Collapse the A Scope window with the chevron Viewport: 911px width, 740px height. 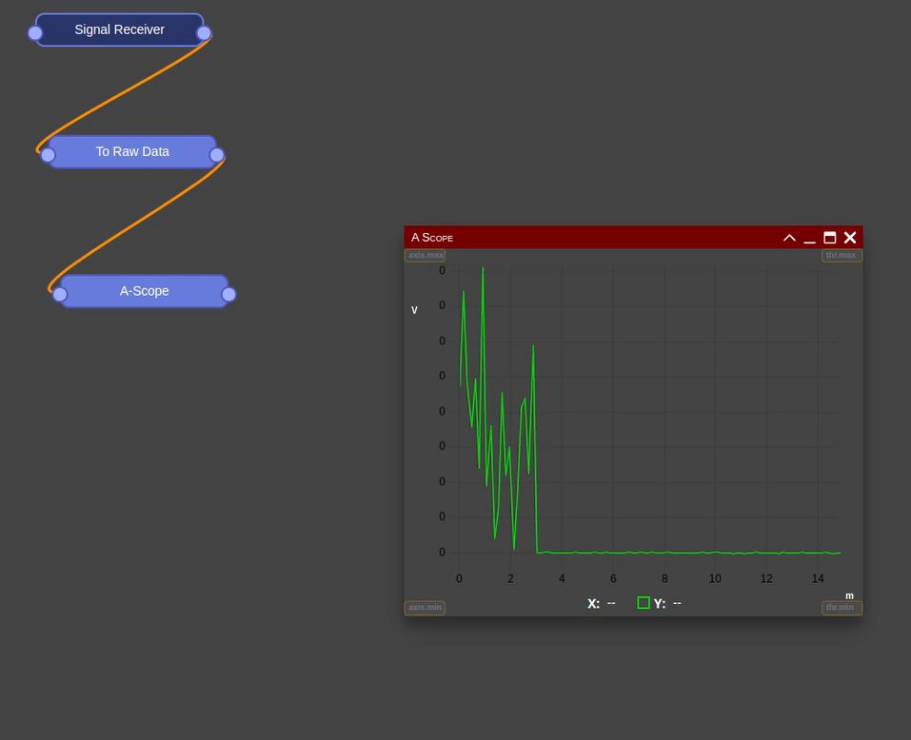[x=789, y=238]
